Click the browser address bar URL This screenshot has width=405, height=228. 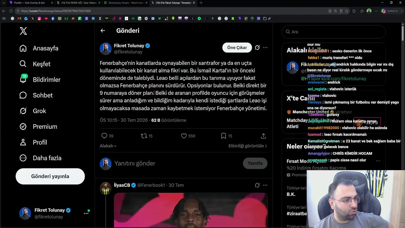point(56,11)
